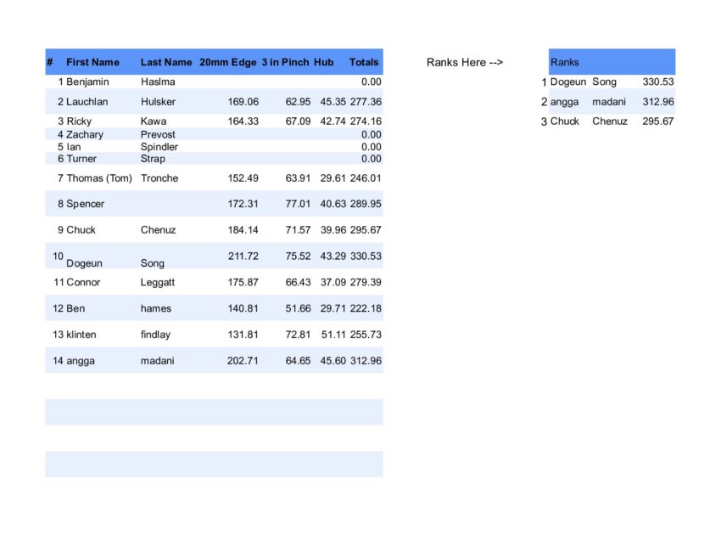This screenshot has height=558, width=721.
Task: Select the Totals column header
Action: [x=364, y=62]
